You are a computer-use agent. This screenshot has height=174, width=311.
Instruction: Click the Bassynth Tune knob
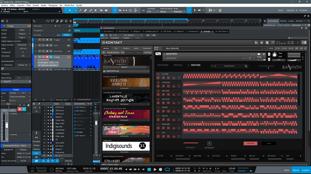coord(275,55)
